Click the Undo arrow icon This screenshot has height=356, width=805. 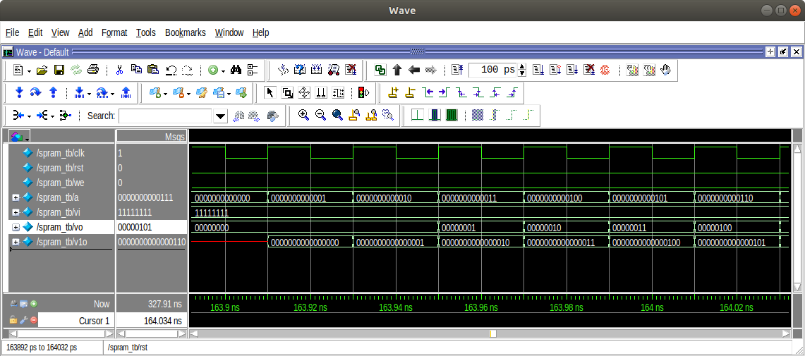(x=171, y=70)
